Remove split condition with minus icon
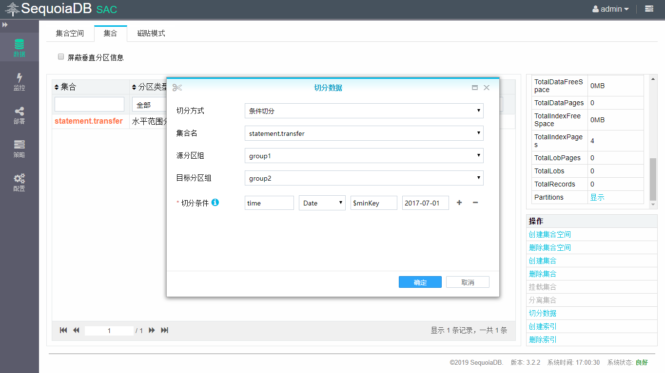Viewport: 665px width, 373px height. coord(475,203)
